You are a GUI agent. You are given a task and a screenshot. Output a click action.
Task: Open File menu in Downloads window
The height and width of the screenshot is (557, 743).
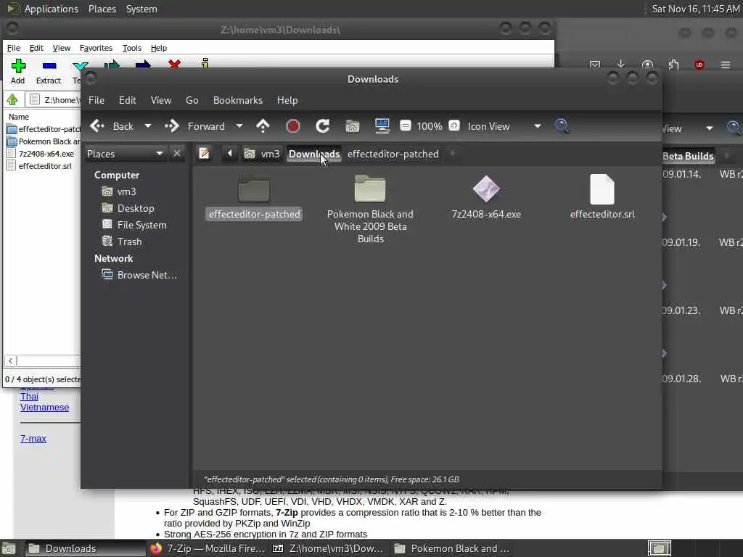coord(97,100)
